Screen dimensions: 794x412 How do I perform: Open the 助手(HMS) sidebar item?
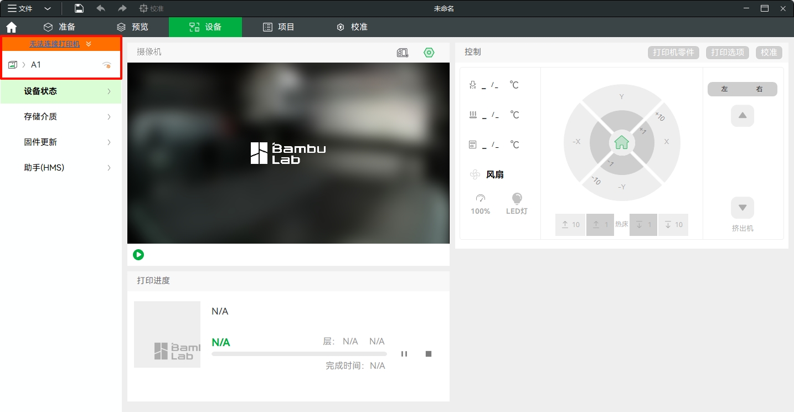coord(61,168)
